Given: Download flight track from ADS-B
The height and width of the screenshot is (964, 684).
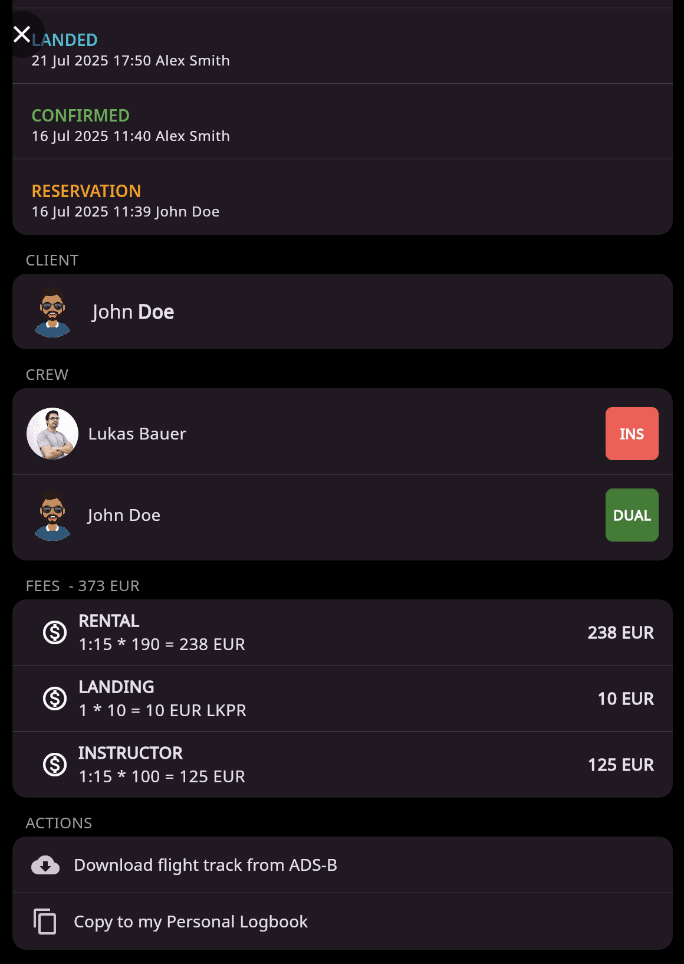Looking at the screenshot, I should [x=343, y=865].
